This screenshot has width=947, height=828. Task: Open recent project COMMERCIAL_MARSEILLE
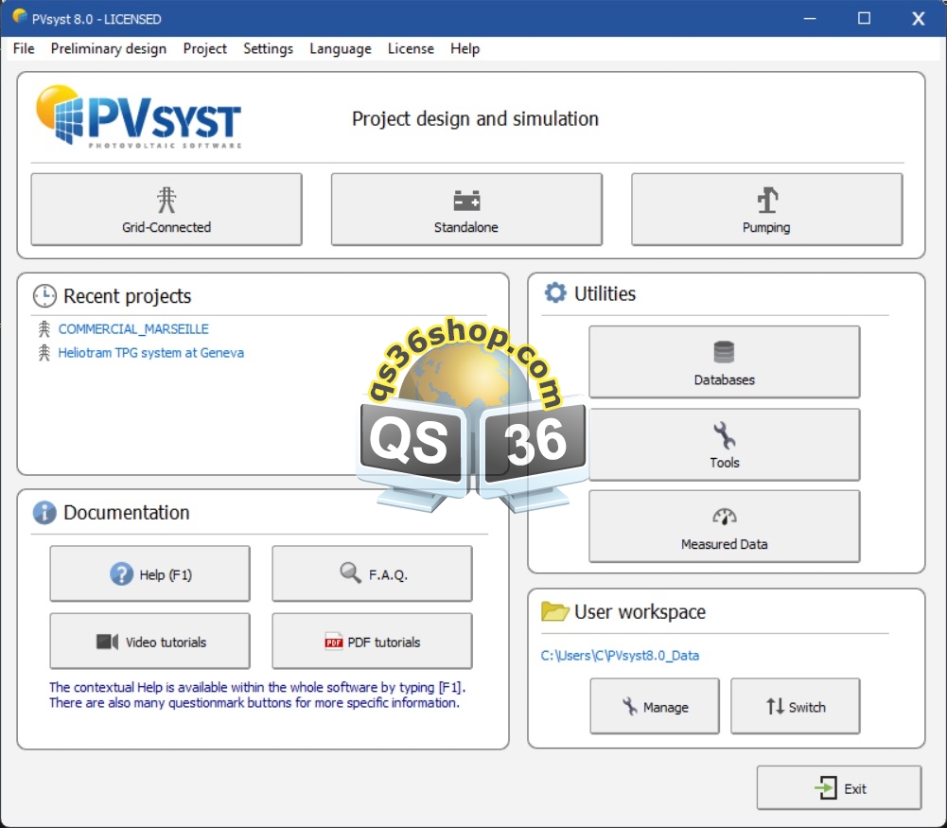point(133,329)
